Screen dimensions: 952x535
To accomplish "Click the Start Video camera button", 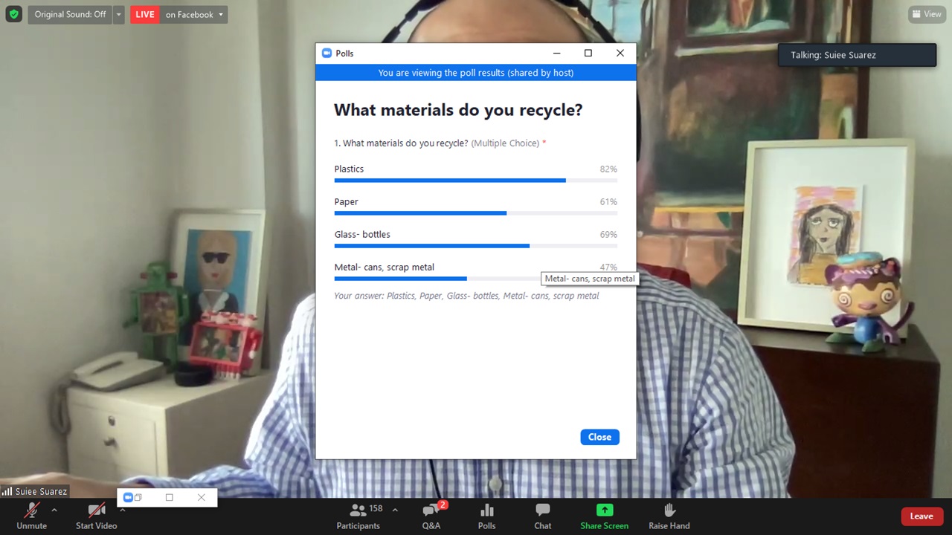I will 96,515.
